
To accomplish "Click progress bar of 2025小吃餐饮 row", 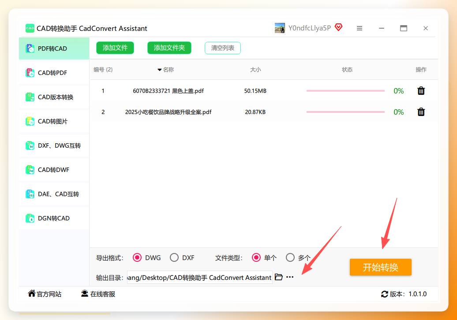I will [x=345, y=112].
